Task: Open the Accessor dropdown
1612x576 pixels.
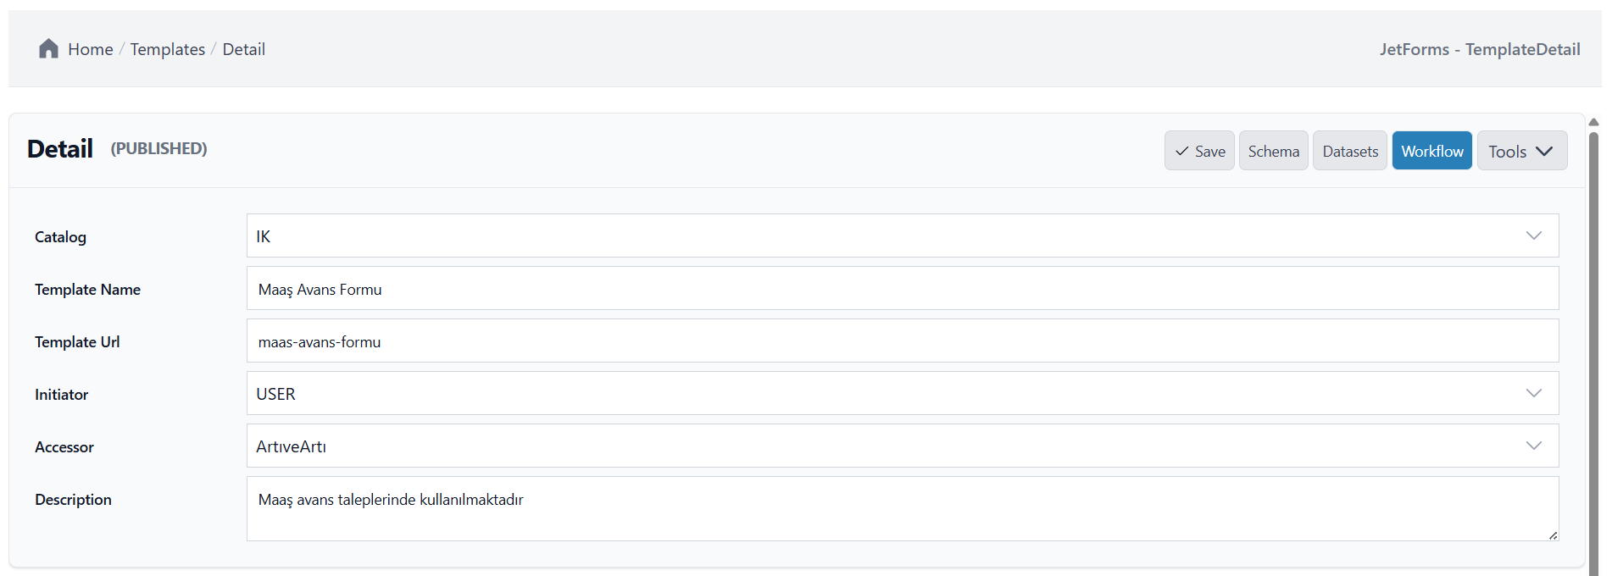Action: coord(902,446)
